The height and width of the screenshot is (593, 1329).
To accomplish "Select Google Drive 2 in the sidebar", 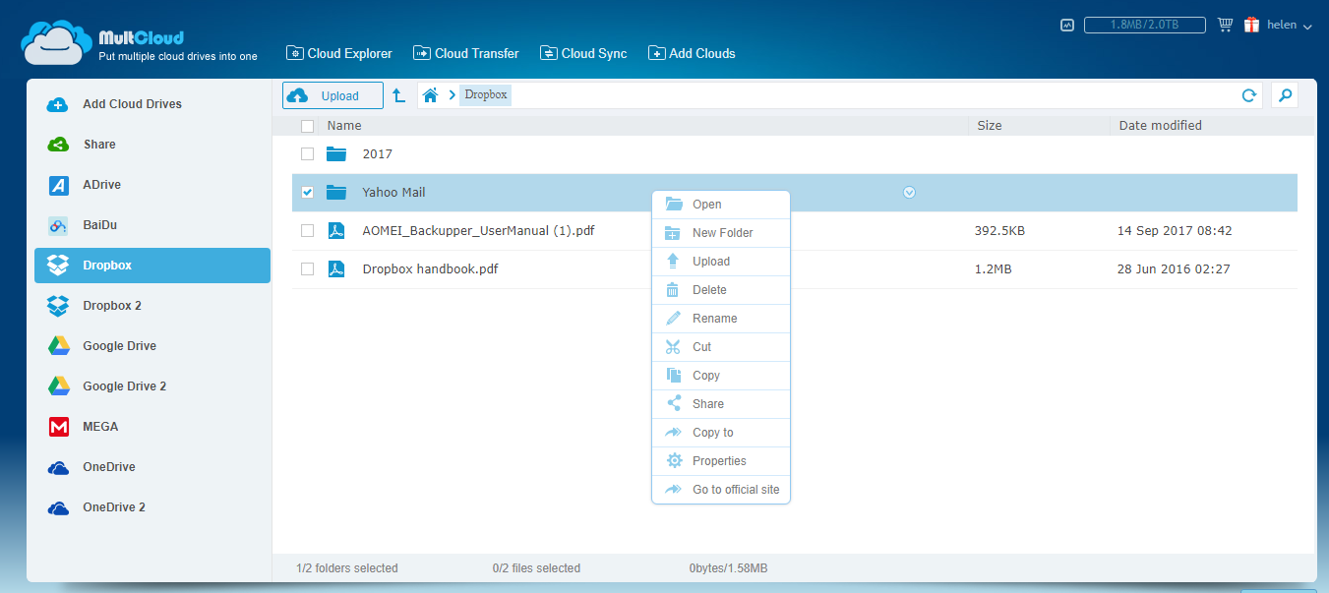I will tap(124, 386).
